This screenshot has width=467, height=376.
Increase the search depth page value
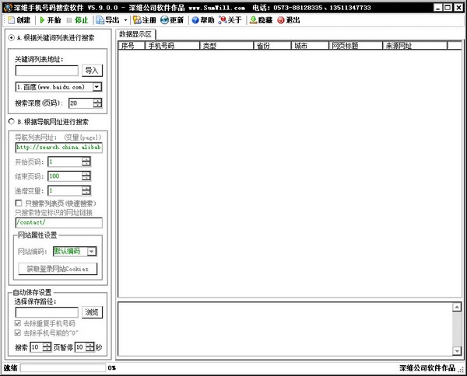coord(97,101)
